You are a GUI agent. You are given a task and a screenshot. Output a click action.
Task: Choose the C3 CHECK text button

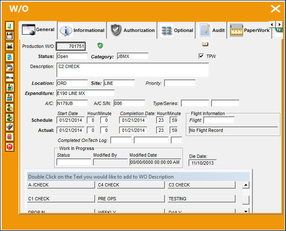tap(201, 185)
